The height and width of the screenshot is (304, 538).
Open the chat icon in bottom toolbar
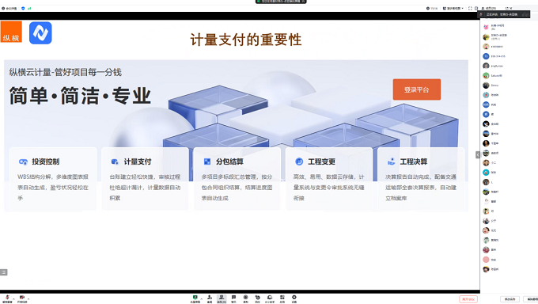tap(233, 298)
